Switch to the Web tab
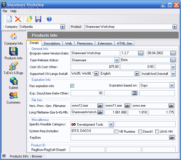Screen dimensions: 181x160 pos(68,43)
